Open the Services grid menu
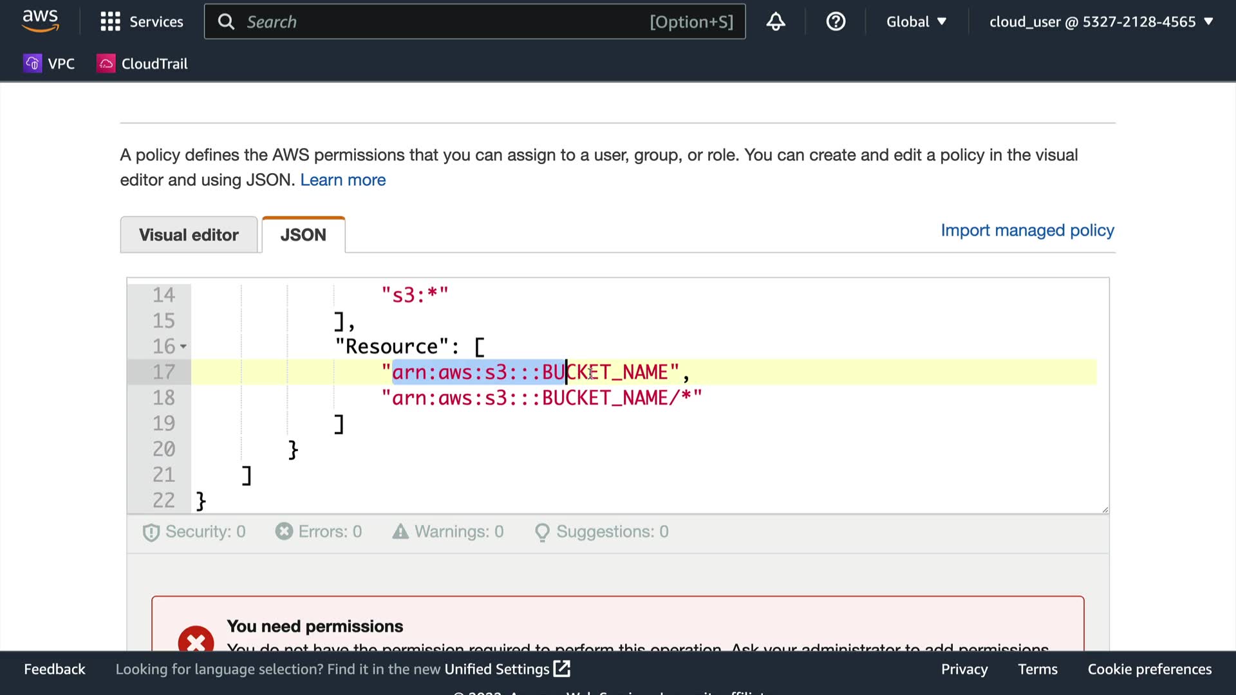1236x695 pixels. tap(110, 22)
